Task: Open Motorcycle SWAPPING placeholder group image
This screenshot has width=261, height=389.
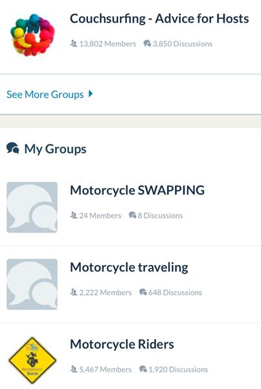Action: (x=32, y=207)
